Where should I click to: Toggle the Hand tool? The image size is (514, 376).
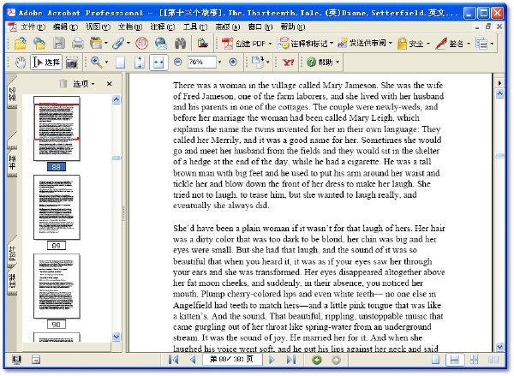[21, 63]
